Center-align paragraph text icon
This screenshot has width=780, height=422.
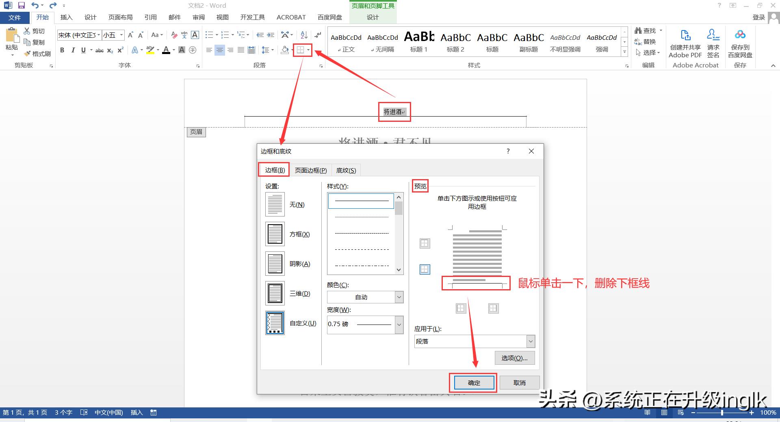point(219,50)
